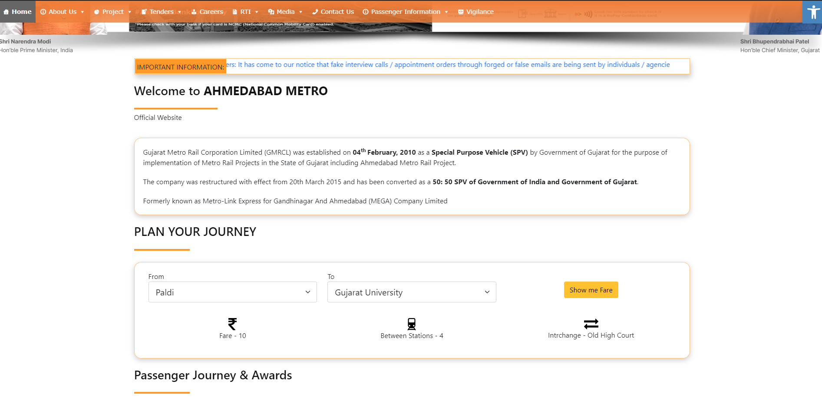
Task: Click the Home house icon
Action: pyautogui.click(x=6, y=12)
